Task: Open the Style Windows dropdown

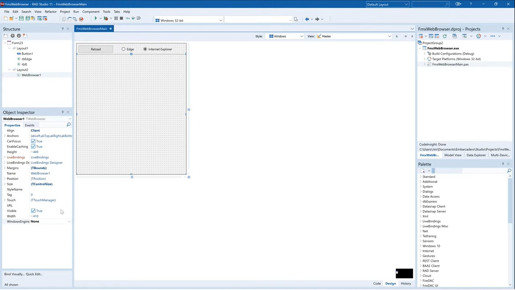Action: [302, 36]
